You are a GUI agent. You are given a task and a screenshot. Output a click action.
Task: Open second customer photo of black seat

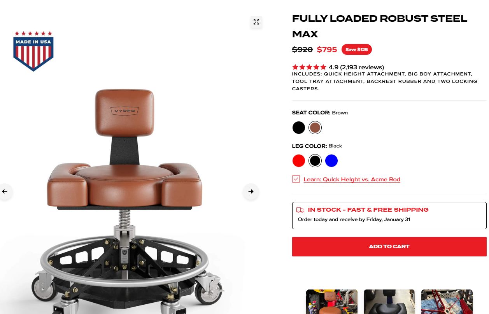[x=389, y=302]
